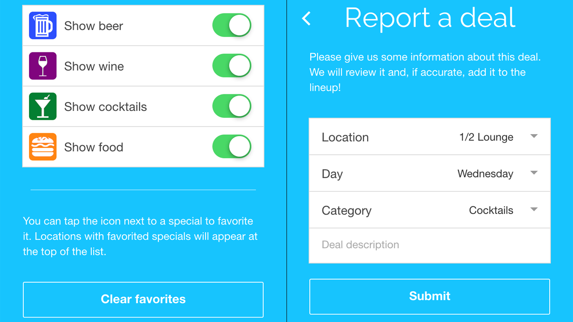Pick a different category than Cocktails
This screenshot has width=573, height=322.
(x=491, y=211)
